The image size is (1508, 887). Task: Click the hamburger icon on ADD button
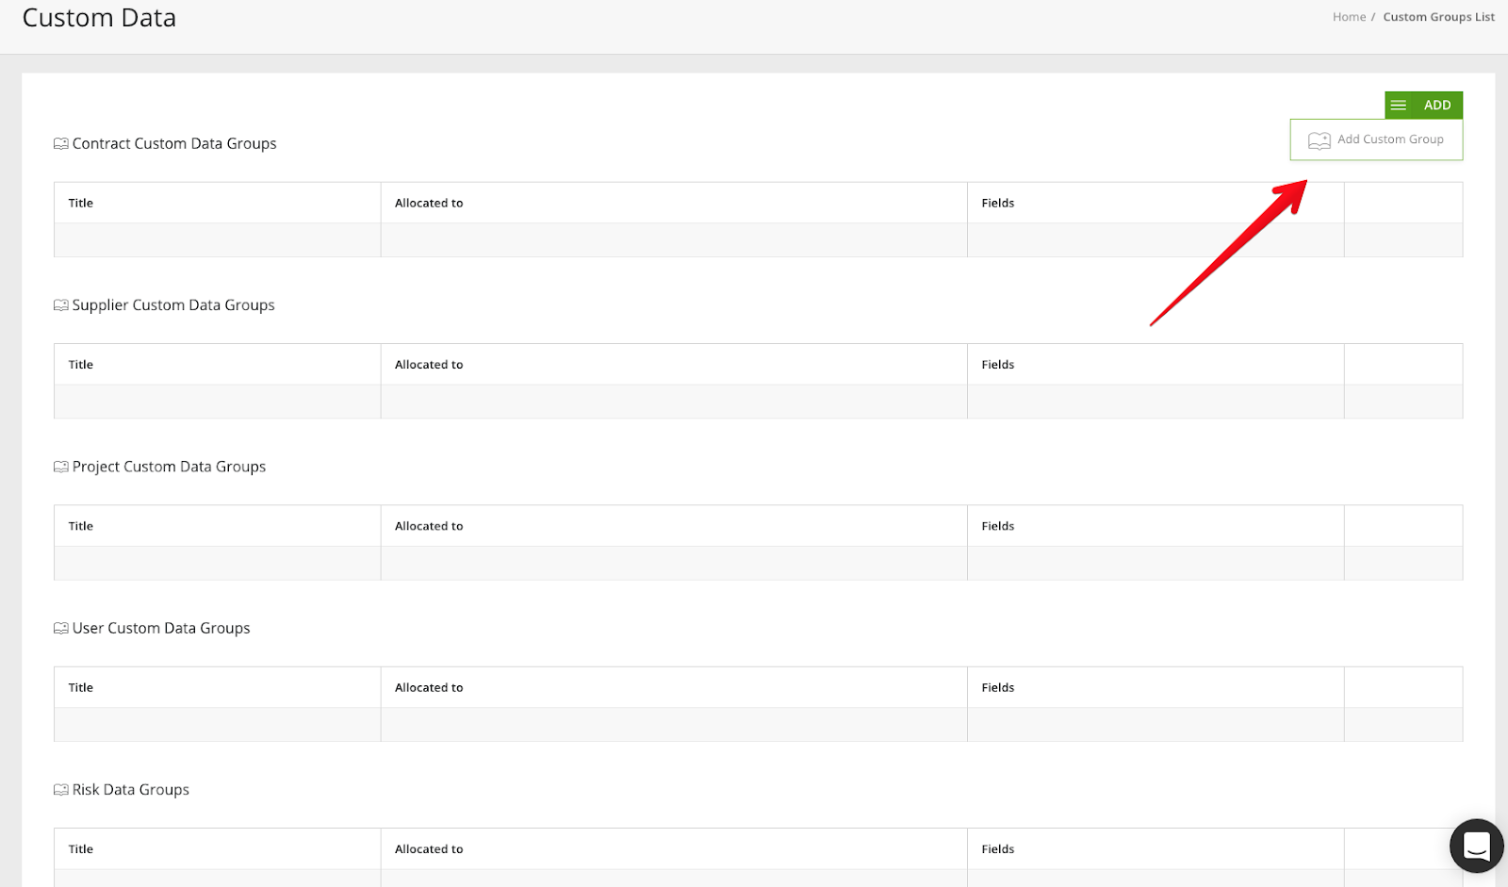pyautogui.click(x=1399, y=105)
